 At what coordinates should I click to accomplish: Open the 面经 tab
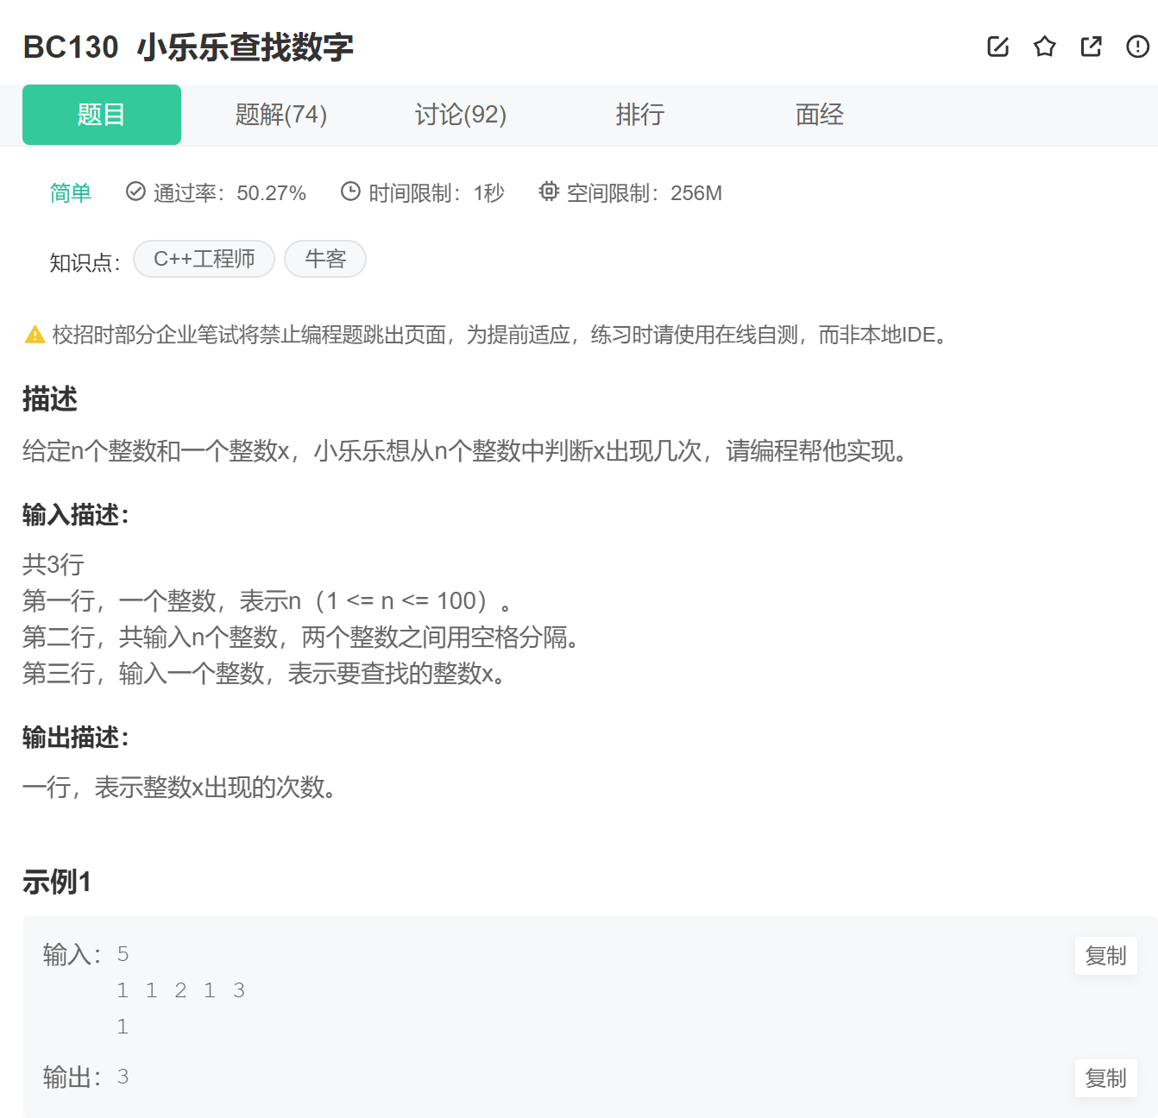(x=820, y=115)
